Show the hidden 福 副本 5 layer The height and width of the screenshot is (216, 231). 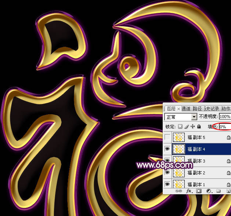167,137
